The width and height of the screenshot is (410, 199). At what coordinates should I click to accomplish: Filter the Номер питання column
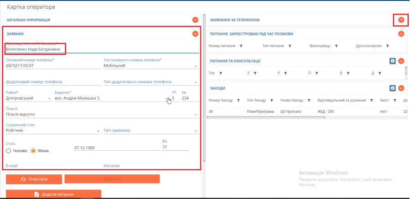[241, 46]
